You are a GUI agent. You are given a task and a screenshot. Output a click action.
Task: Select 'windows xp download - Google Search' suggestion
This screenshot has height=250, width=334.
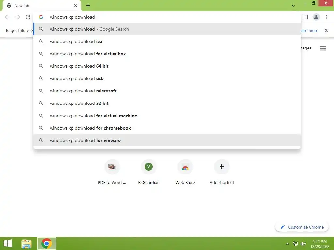(x=167, y=29)
